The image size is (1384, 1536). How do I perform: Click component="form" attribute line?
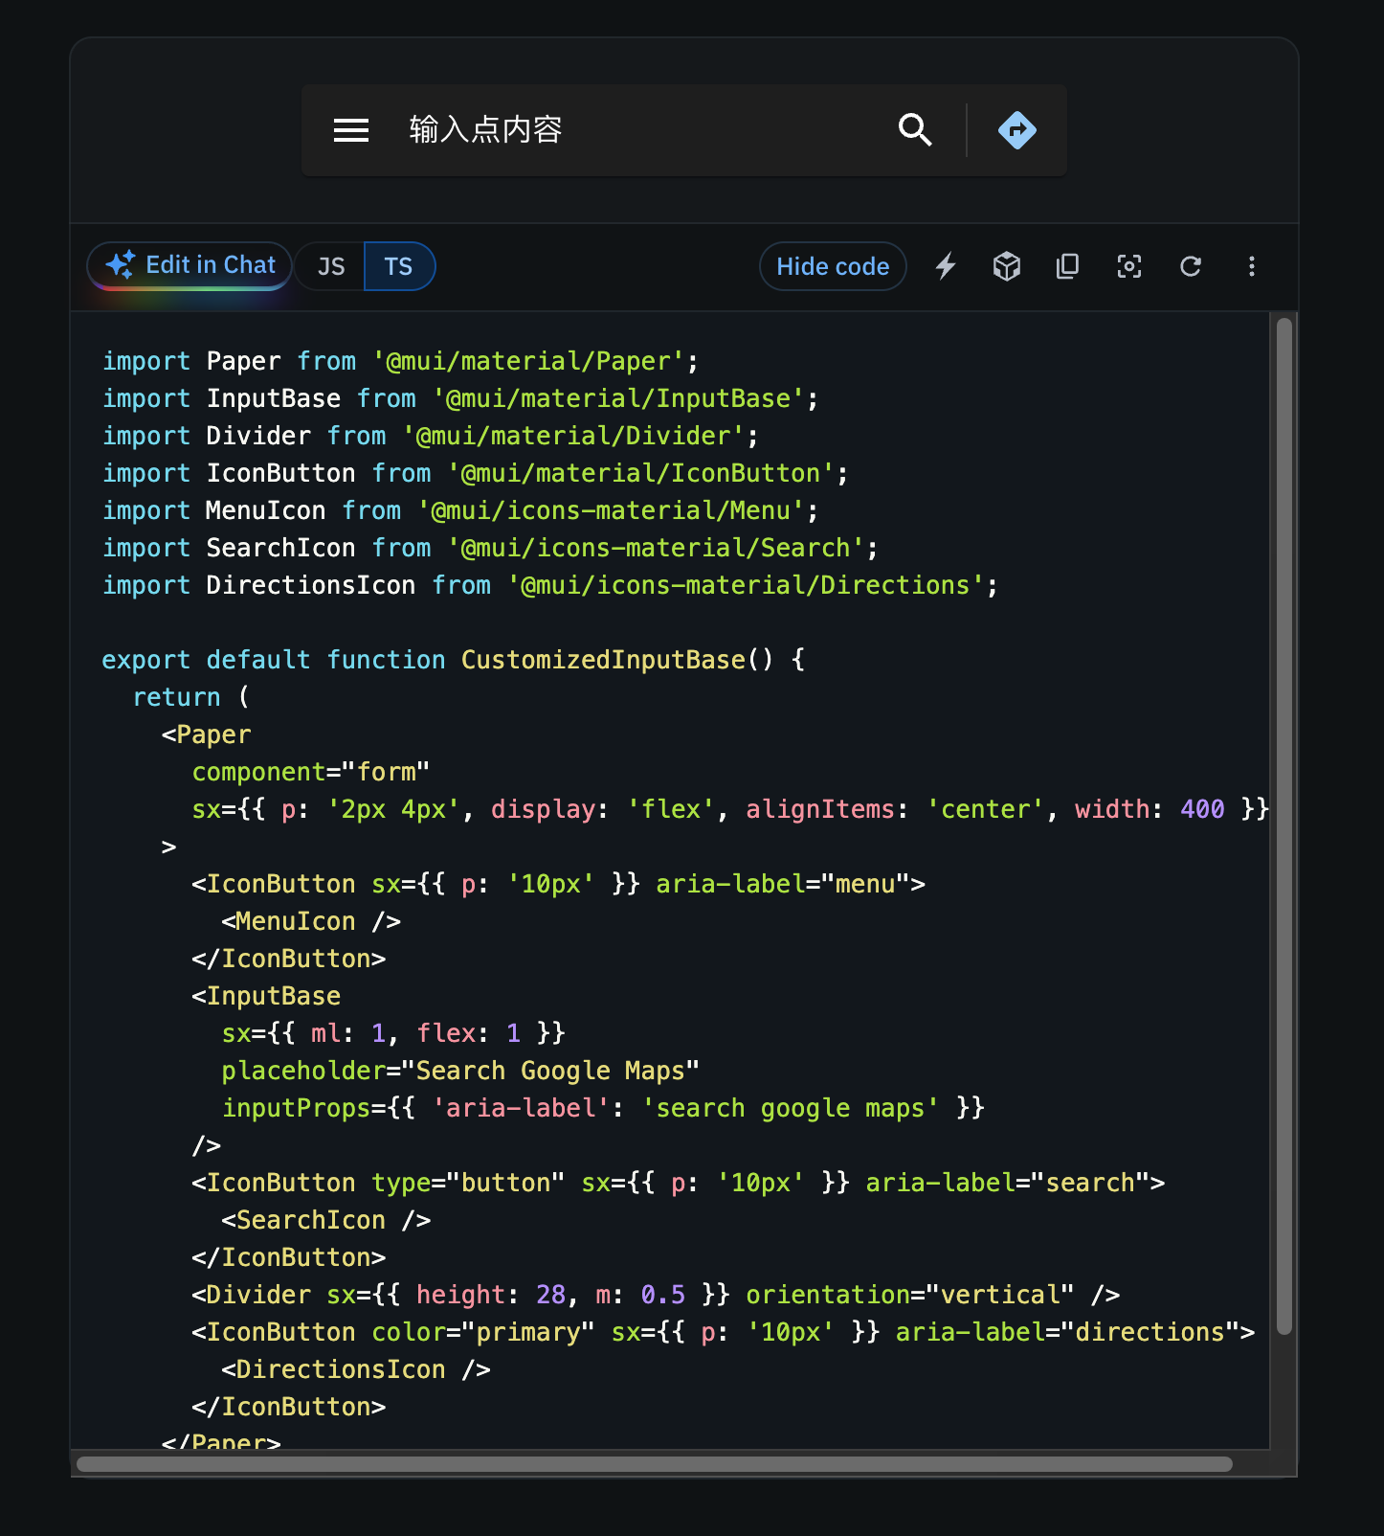pos(311,772)
